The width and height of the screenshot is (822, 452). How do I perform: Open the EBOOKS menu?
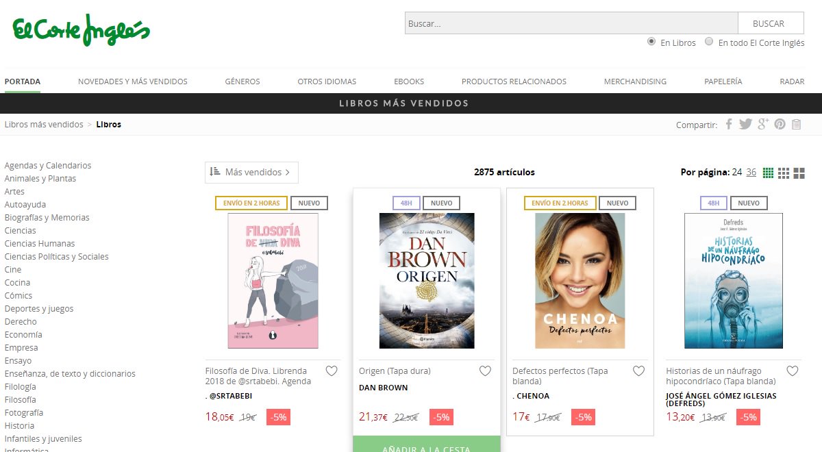click(x=409, y=81)
